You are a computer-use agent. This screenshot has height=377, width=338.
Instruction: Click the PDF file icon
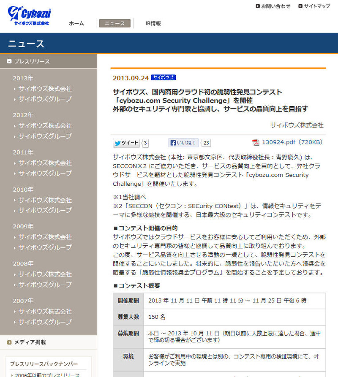256,142
